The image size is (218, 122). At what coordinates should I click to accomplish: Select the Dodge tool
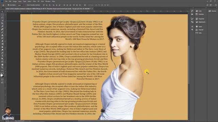point(2,50)
